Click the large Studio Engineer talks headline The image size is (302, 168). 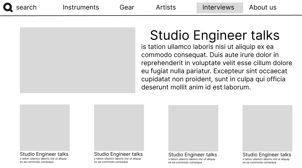215,35
